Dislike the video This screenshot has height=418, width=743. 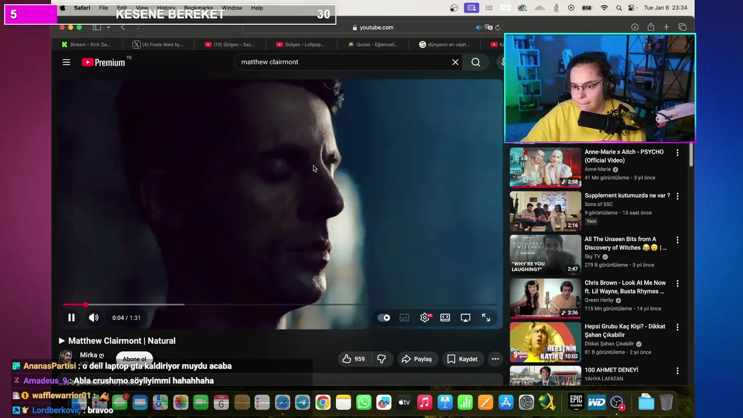pos(381,359)
